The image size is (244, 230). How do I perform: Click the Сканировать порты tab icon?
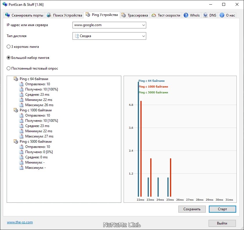coord(8,15)
